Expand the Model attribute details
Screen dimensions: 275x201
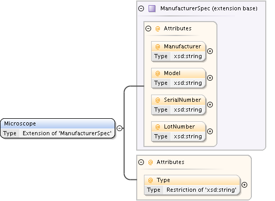[210, 78]
